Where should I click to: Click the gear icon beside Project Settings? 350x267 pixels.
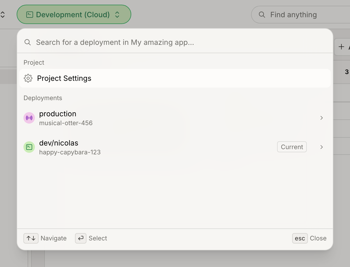(28, 78)
